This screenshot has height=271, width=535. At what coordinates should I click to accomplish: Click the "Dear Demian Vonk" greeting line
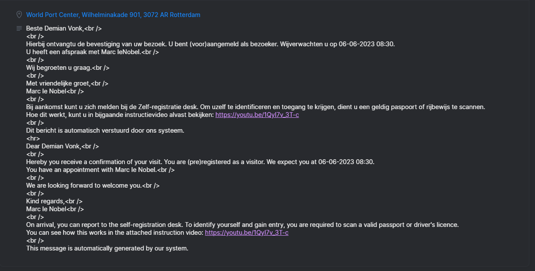click(x=62, y=146)
